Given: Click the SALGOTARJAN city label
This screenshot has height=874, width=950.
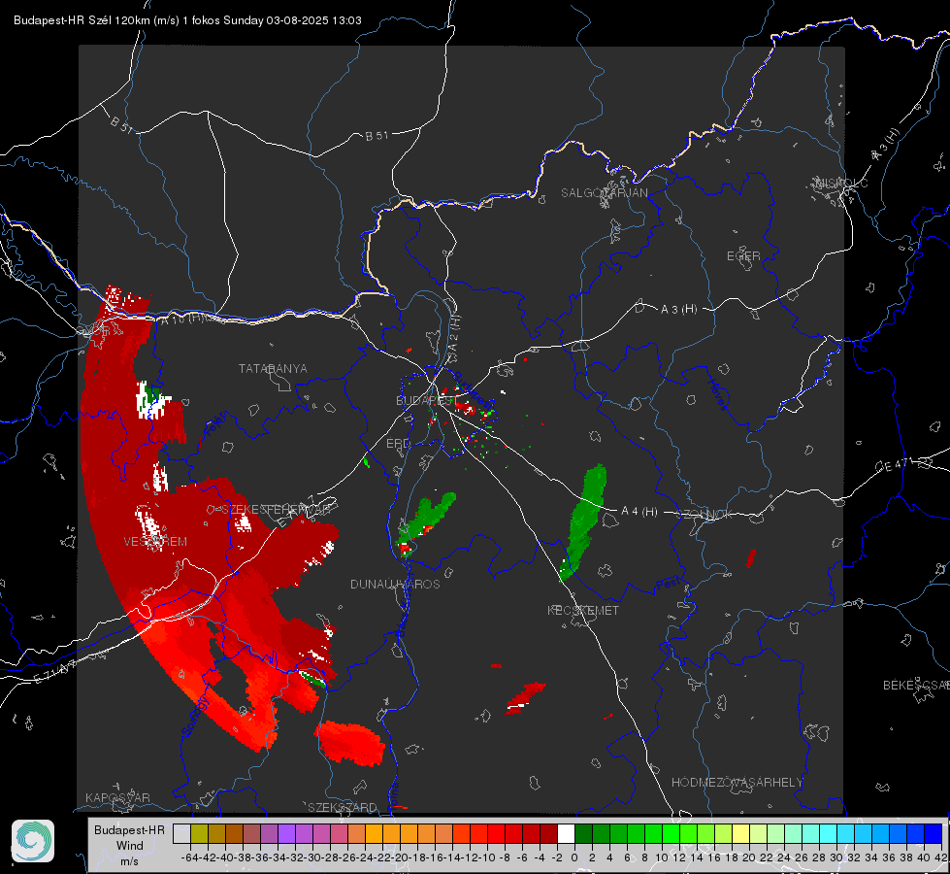Looking at the screenshot, I should point(604,193).
